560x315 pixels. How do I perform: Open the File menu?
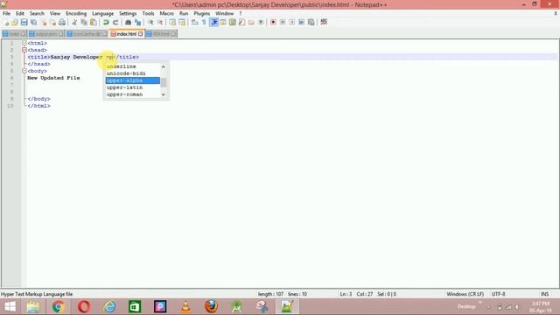click(6, 13)
